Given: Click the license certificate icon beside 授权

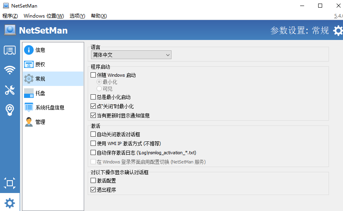Looking at the screenshot, I should coord(29,64).
